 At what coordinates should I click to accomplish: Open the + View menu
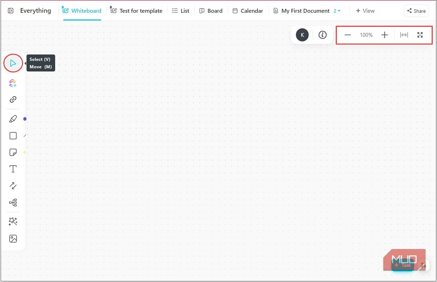365,11
